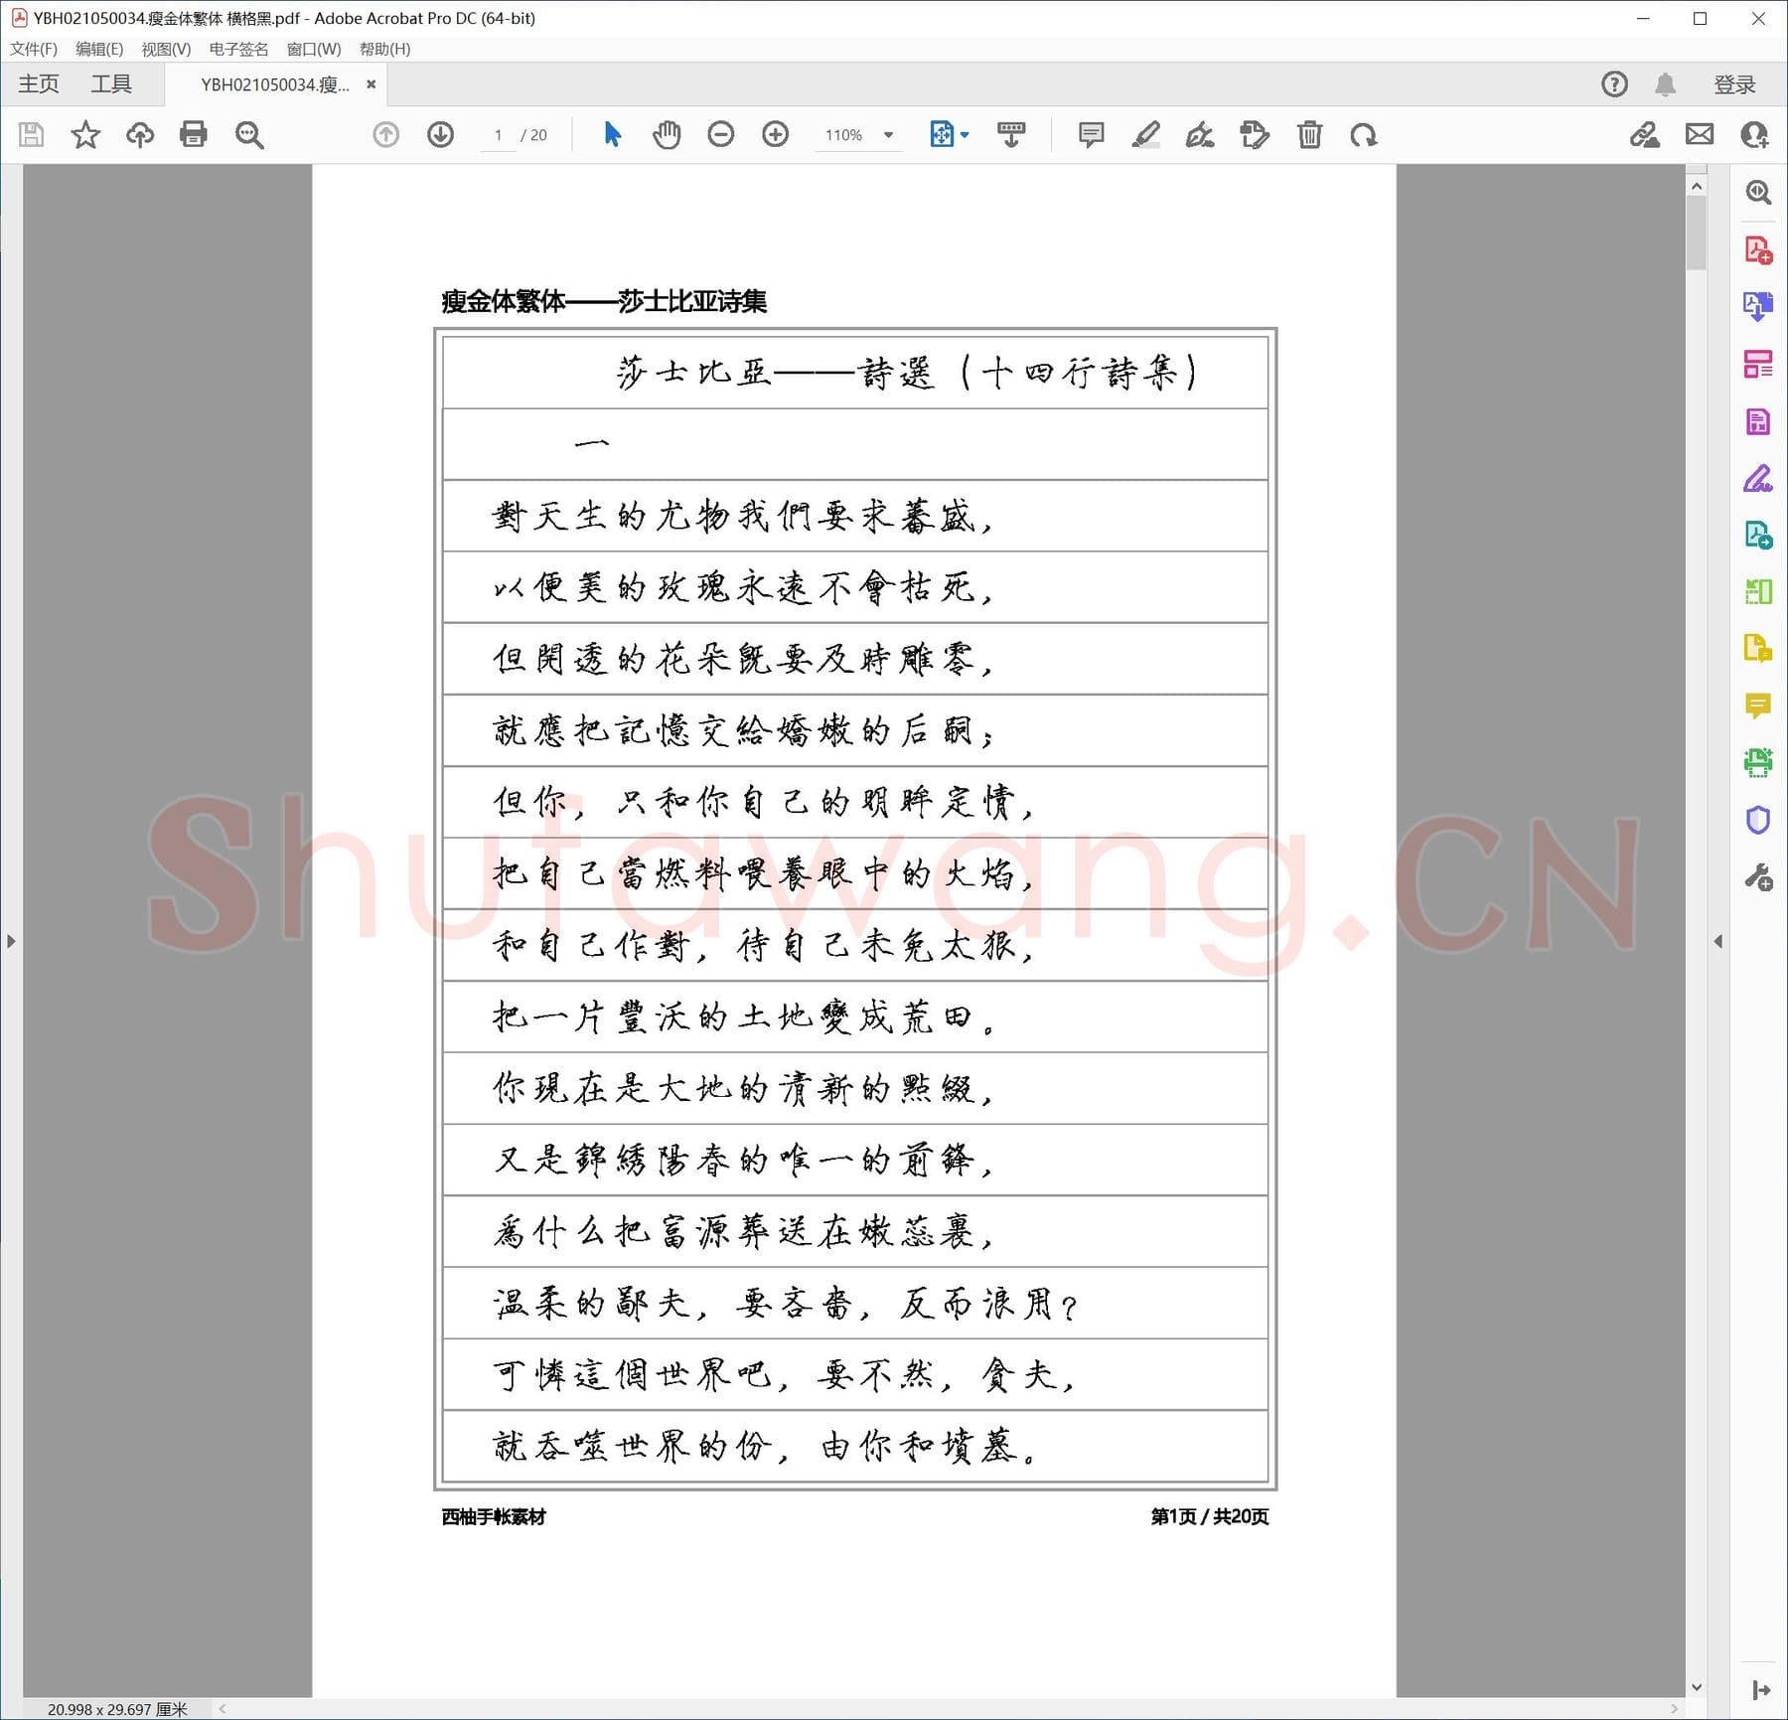
Task: Click the horizontal scrollbar left arrow
Action: point(223,1709)
